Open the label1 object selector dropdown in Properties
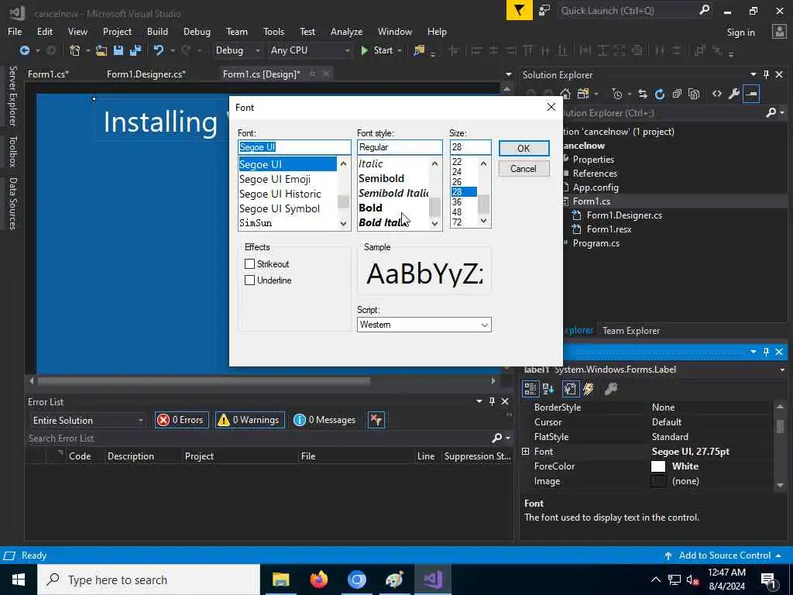 (783, 370)
